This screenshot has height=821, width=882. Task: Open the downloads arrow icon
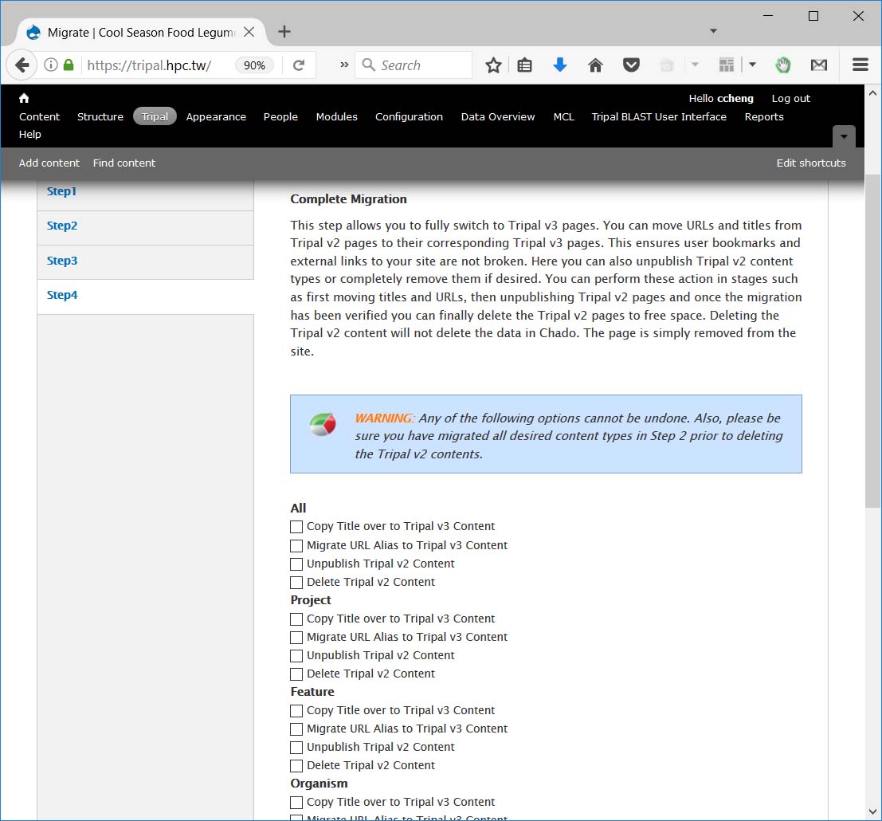click(560, 65)
